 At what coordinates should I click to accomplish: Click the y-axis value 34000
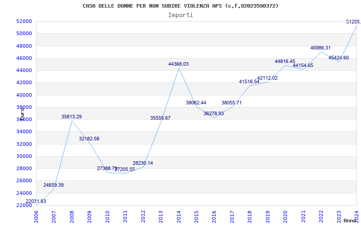[24, 131]
